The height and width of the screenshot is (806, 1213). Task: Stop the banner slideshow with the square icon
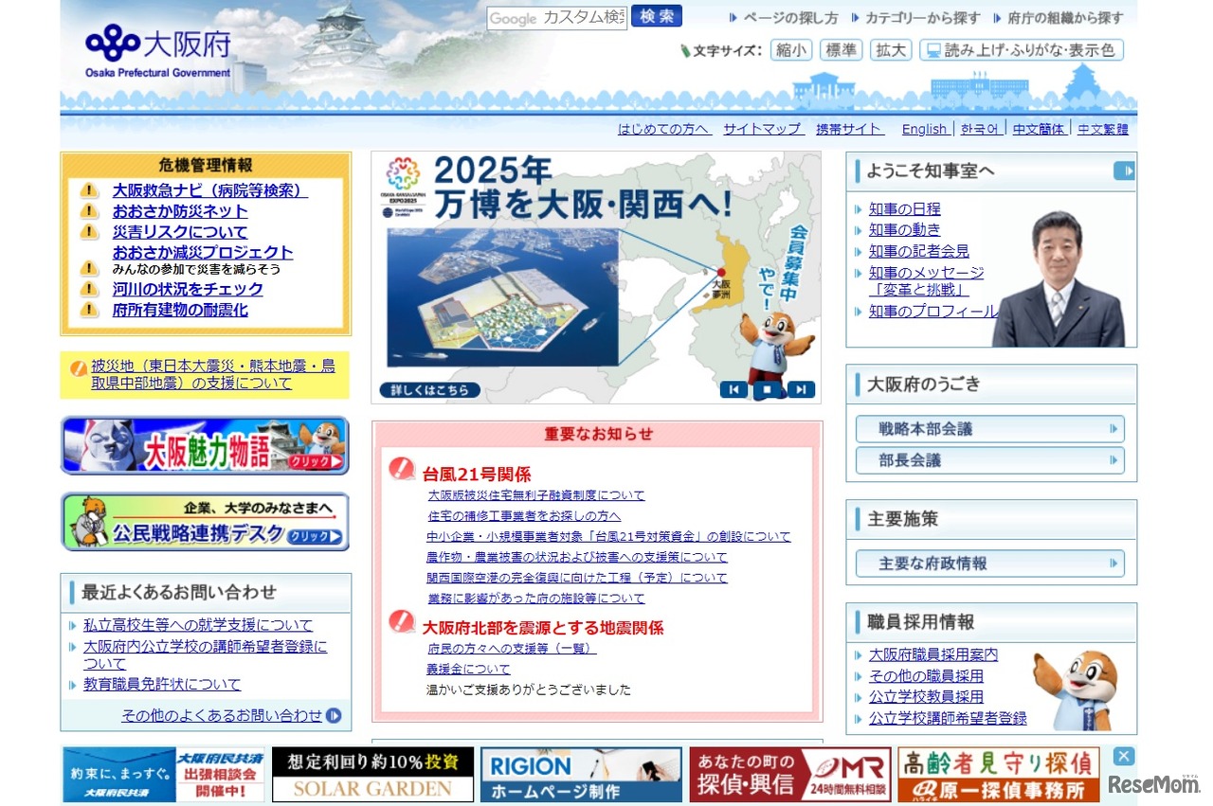coord(766,389)
